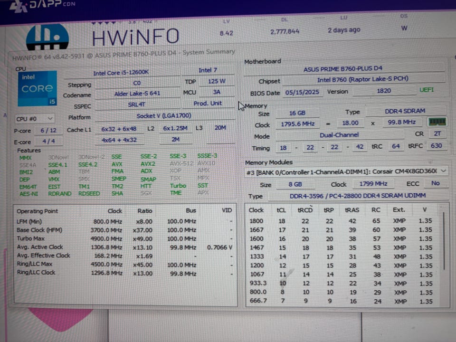The width and height of the screenshot is (456, 342).
Task: Click the tRFC value '630'
Action: coord(436,146)
